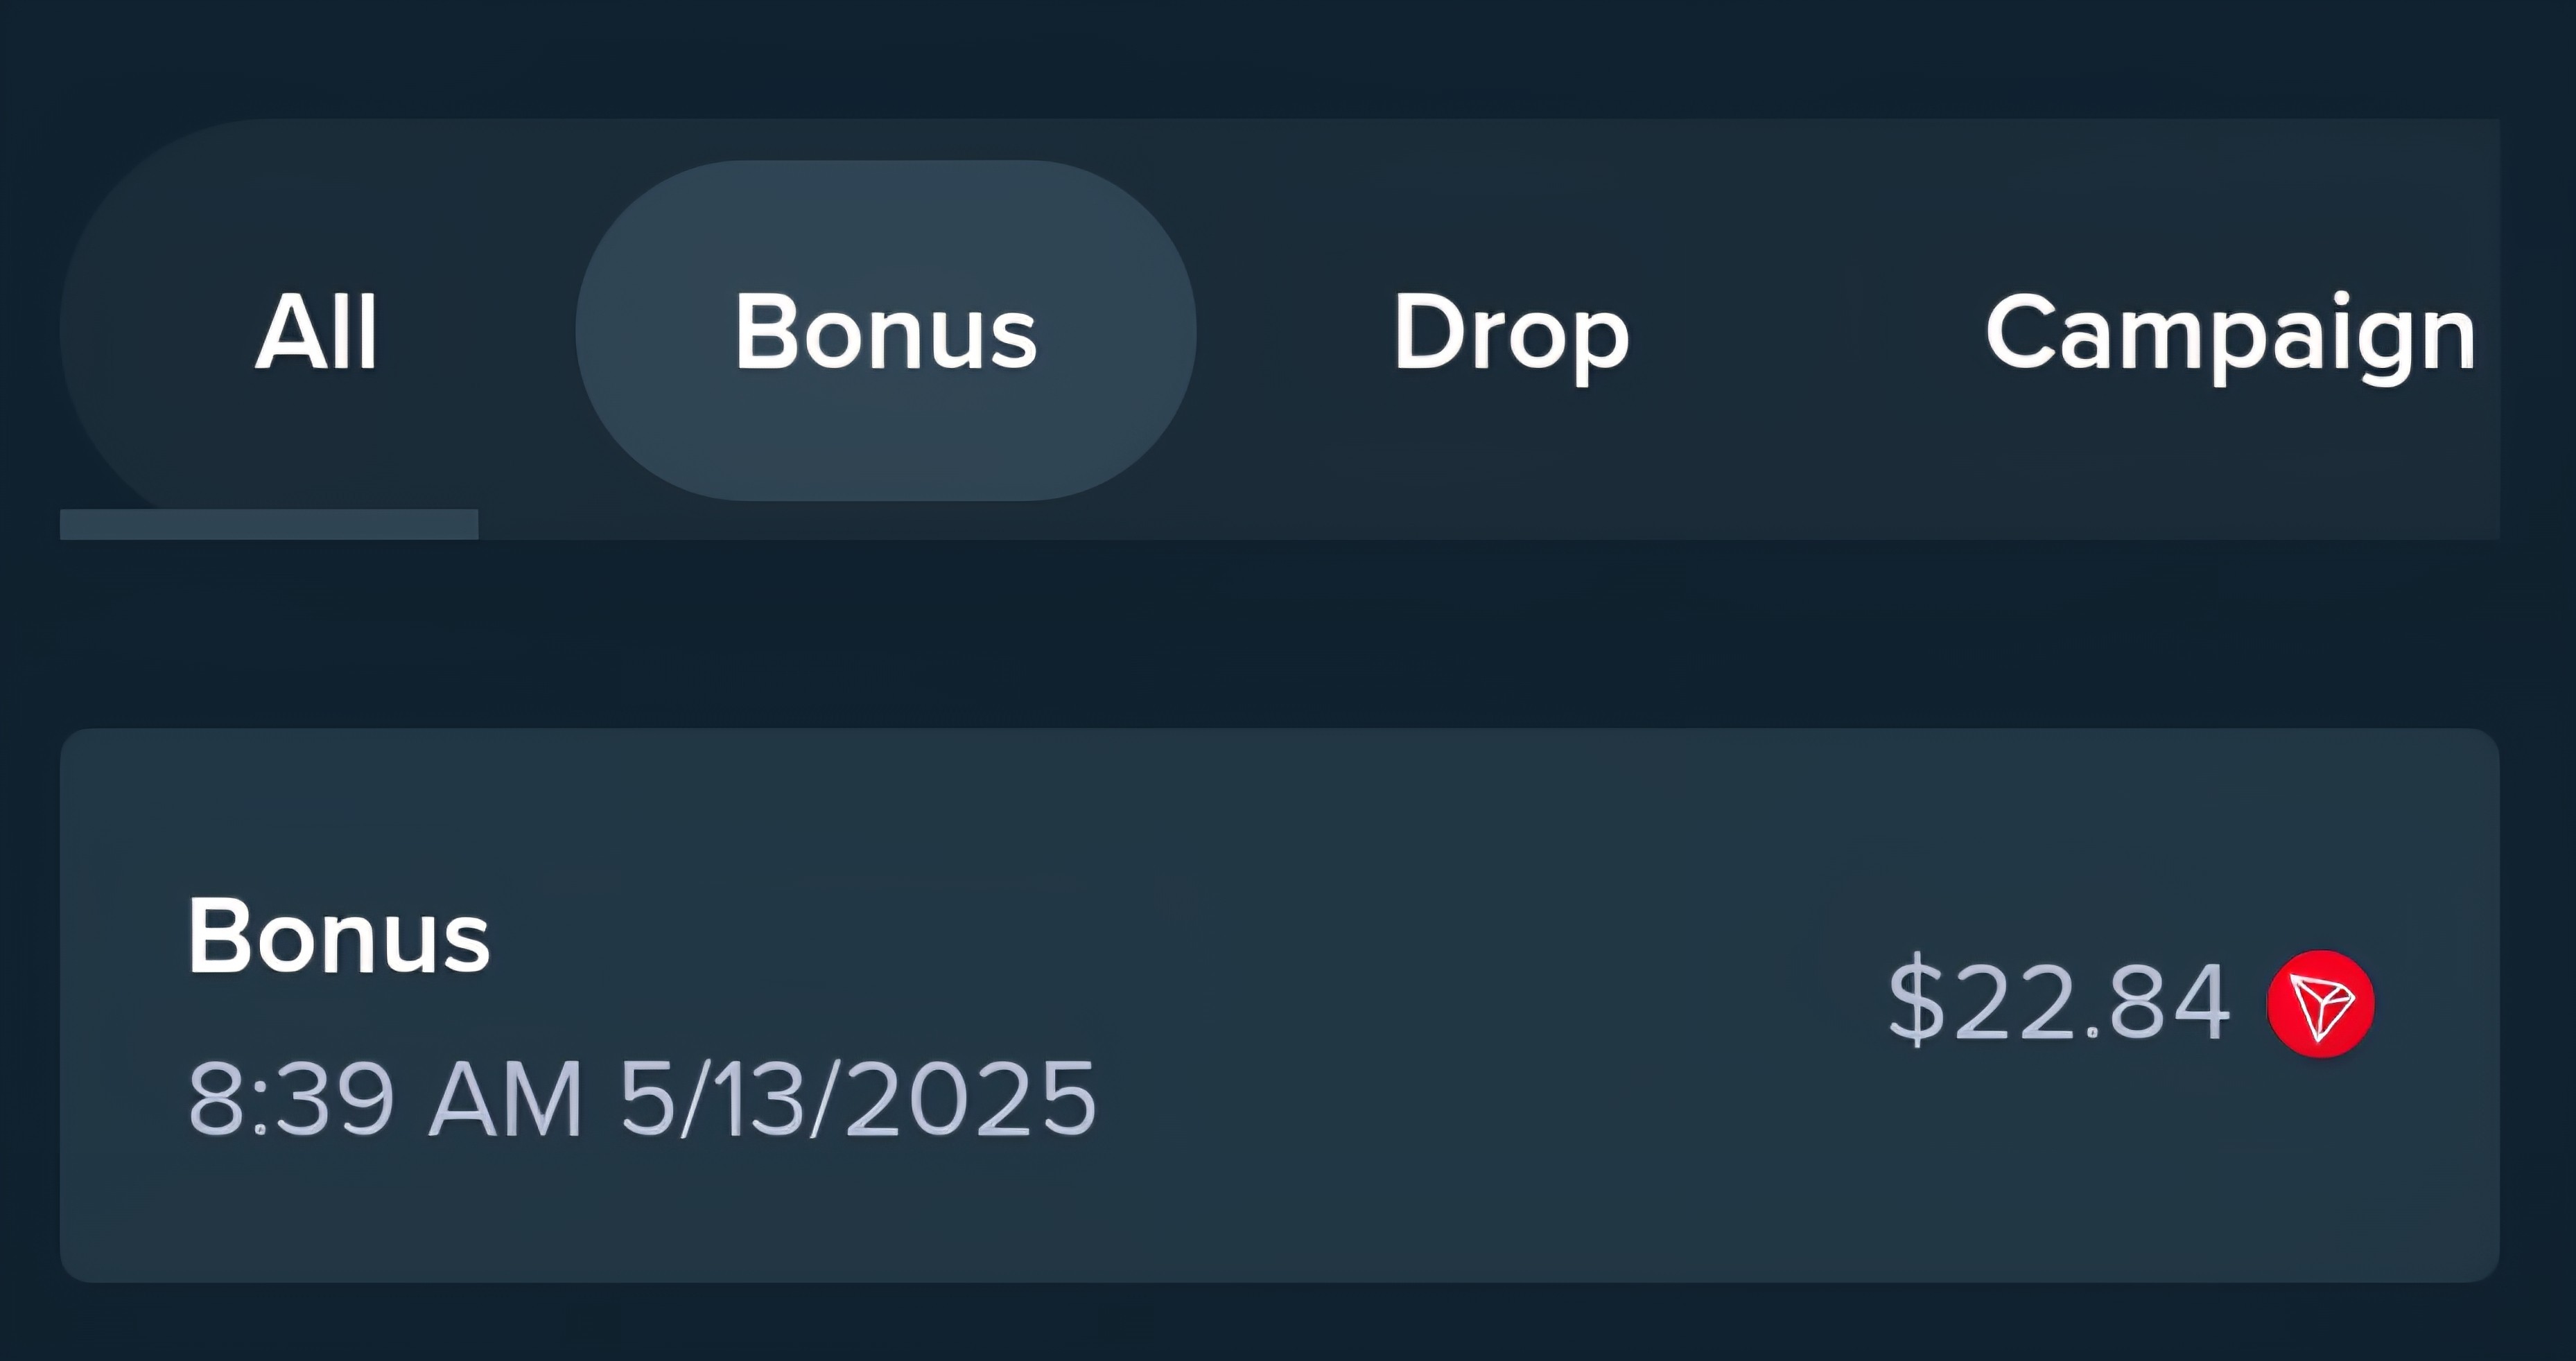Viewport: 2576px width, 1361px height.
Task: Click tab bar space between Drop and Campaign
Action: pos(1808,331)
